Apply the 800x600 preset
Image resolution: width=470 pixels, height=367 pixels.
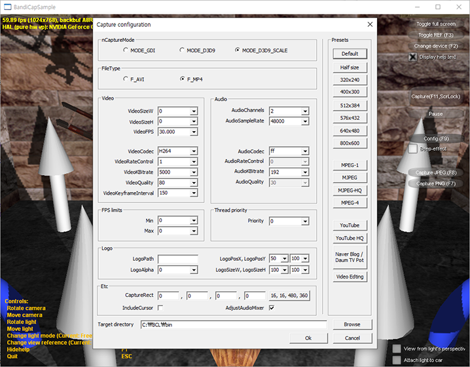350,143
